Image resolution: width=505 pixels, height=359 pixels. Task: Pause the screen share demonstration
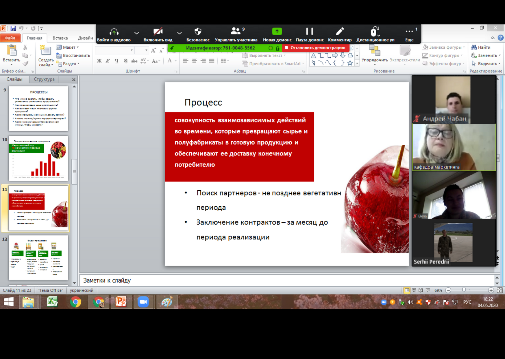tap(309, 32)
